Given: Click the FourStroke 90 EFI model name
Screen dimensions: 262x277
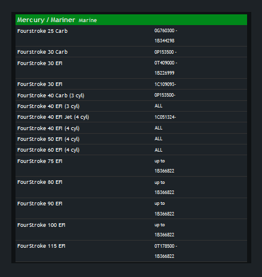Looking at the screenshot, I should point(40,204).
